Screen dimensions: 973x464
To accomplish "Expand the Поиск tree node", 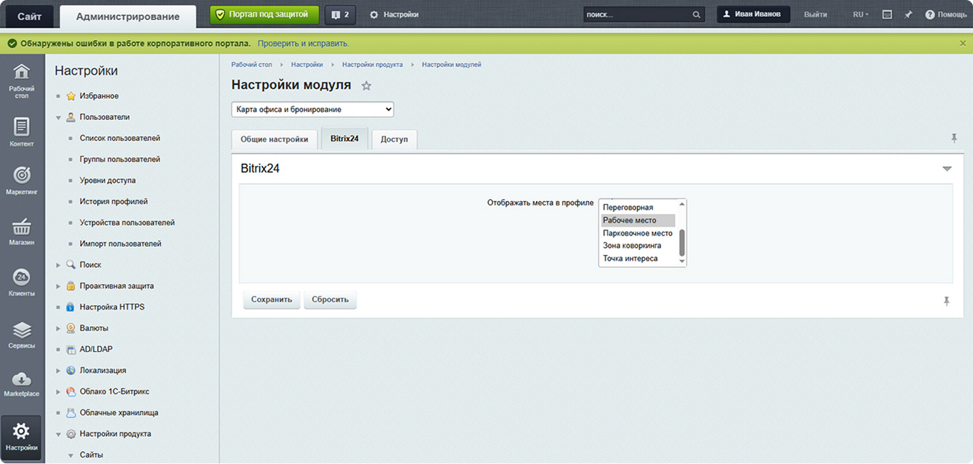I will point(59,265).
